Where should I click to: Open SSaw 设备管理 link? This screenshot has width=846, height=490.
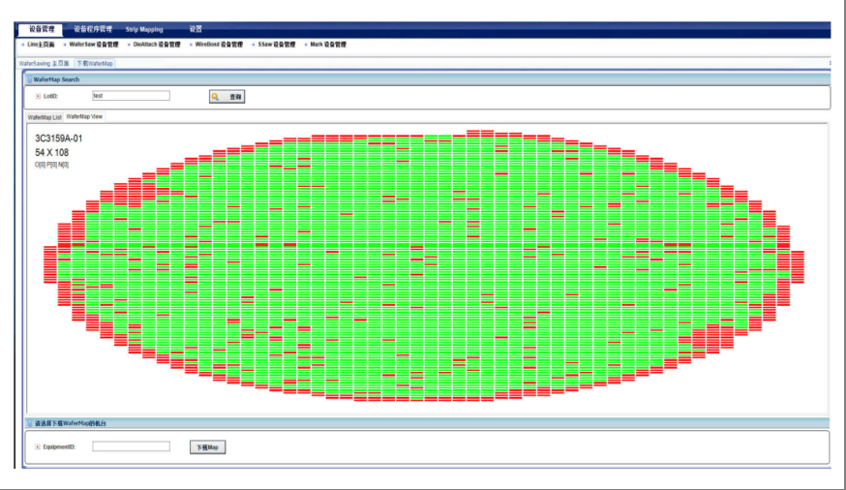[276, 45]
